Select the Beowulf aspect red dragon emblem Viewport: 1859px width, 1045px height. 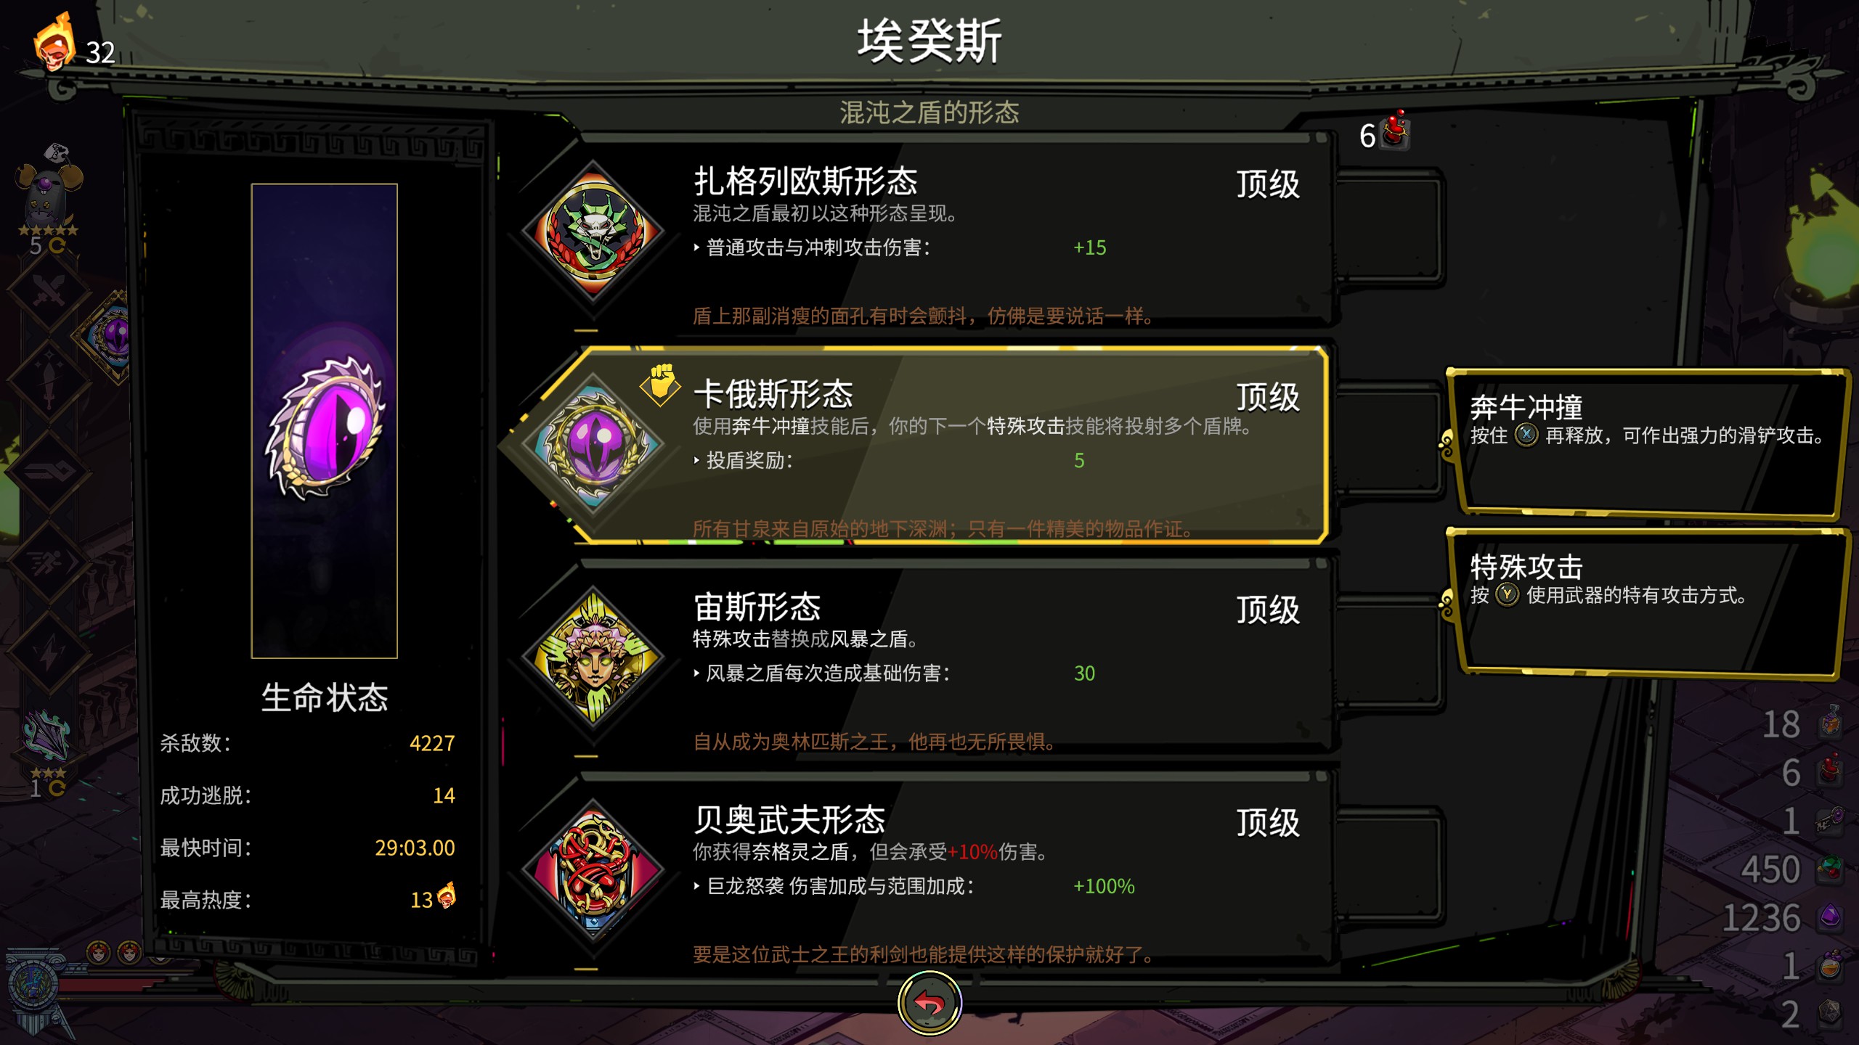point(593,870)
